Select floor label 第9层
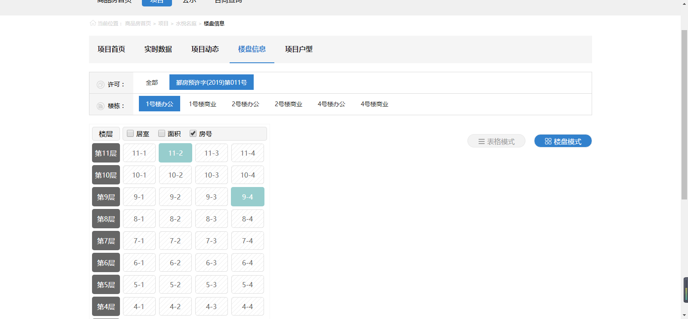The height and width of the screenshot is (319, 688). 106,197
